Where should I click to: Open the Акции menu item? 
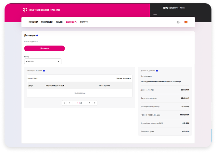[59, 22]
